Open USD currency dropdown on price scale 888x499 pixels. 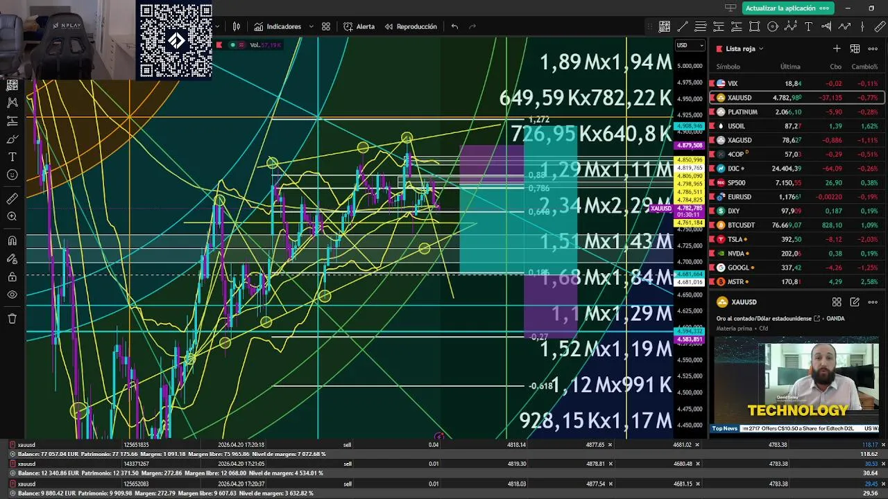(690, 46)
